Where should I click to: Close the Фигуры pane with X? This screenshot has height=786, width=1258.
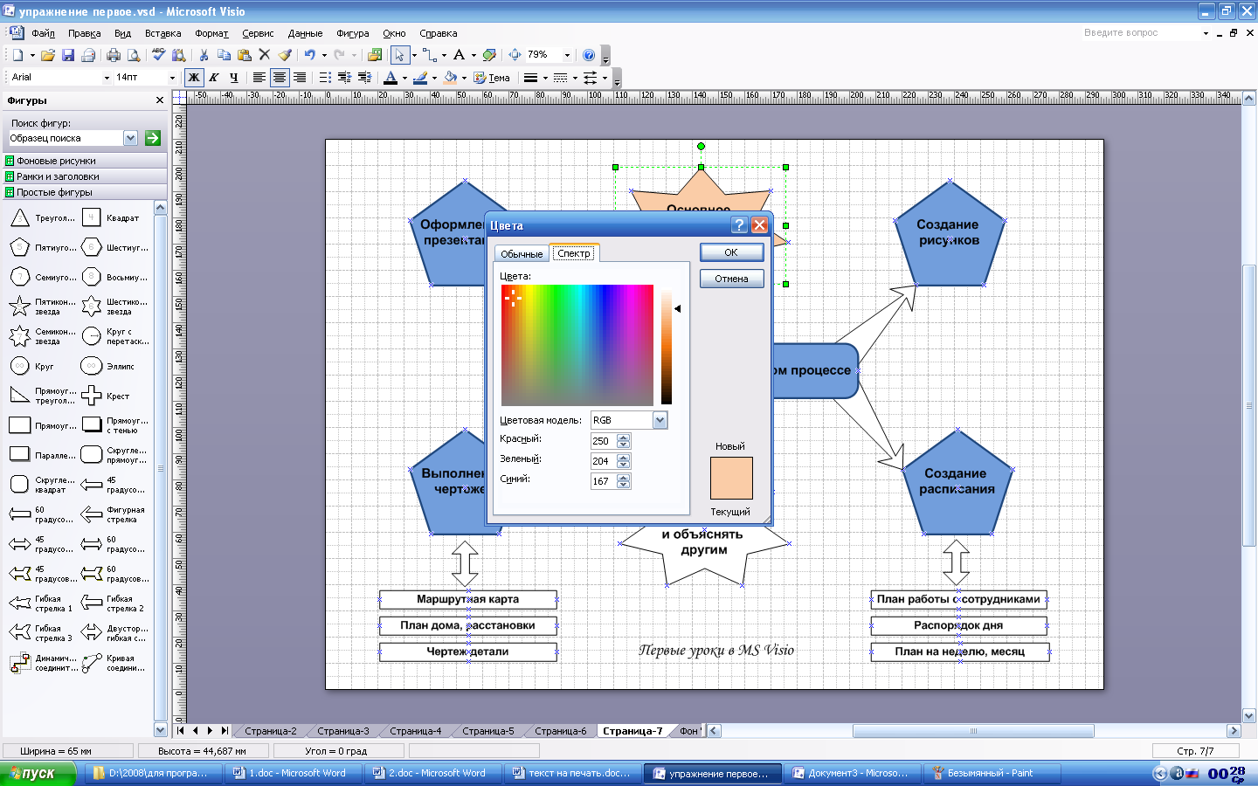[x=159, y=100]
